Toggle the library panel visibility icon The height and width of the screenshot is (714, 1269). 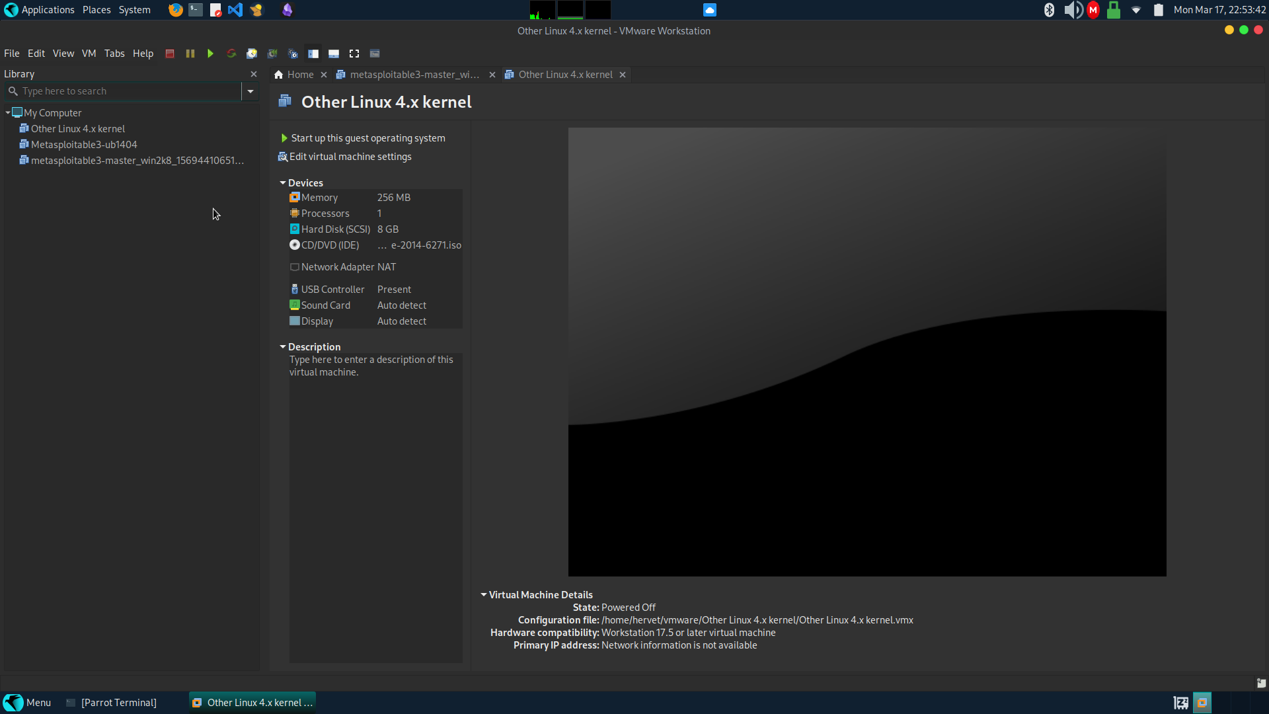pyautogui.click(x=313, y=54)
